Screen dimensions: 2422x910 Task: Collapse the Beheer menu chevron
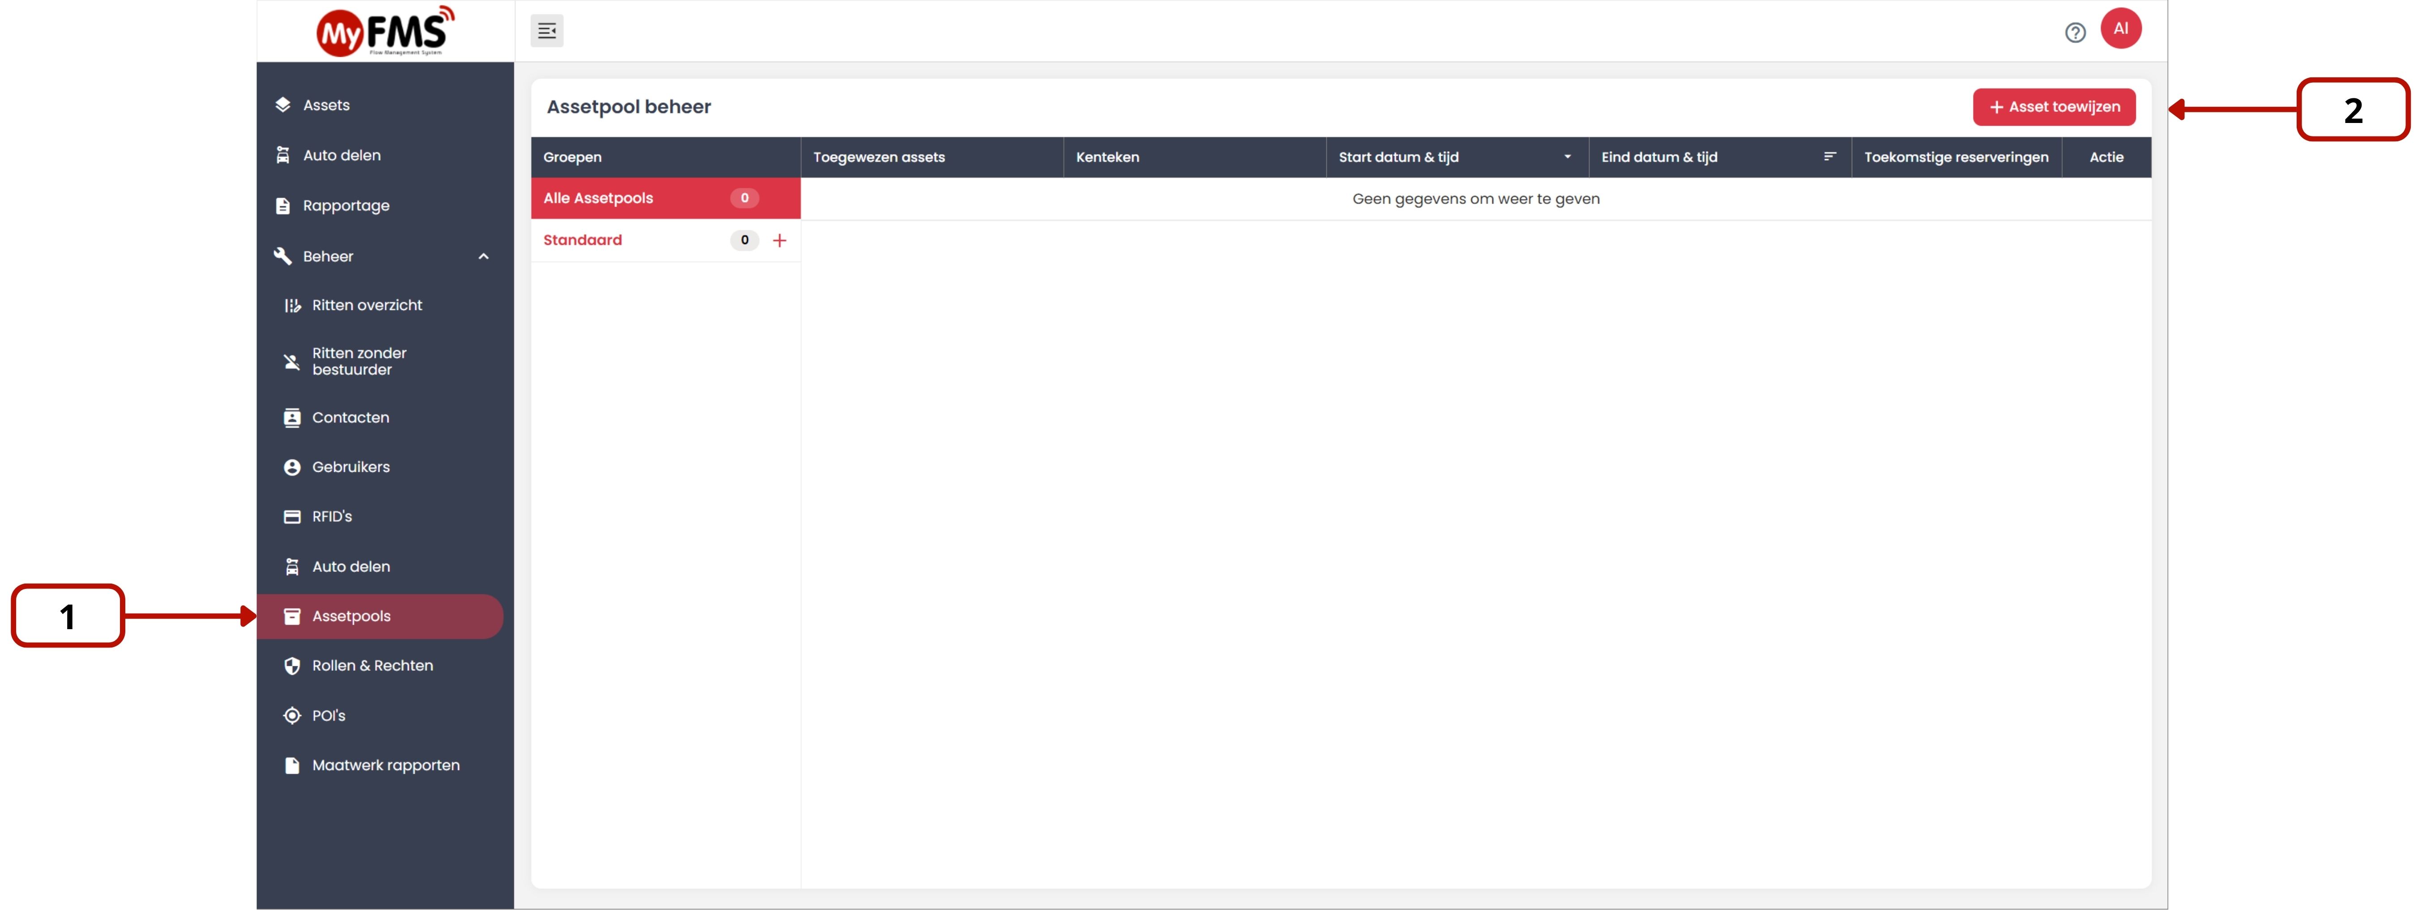[x=483, y=256]
